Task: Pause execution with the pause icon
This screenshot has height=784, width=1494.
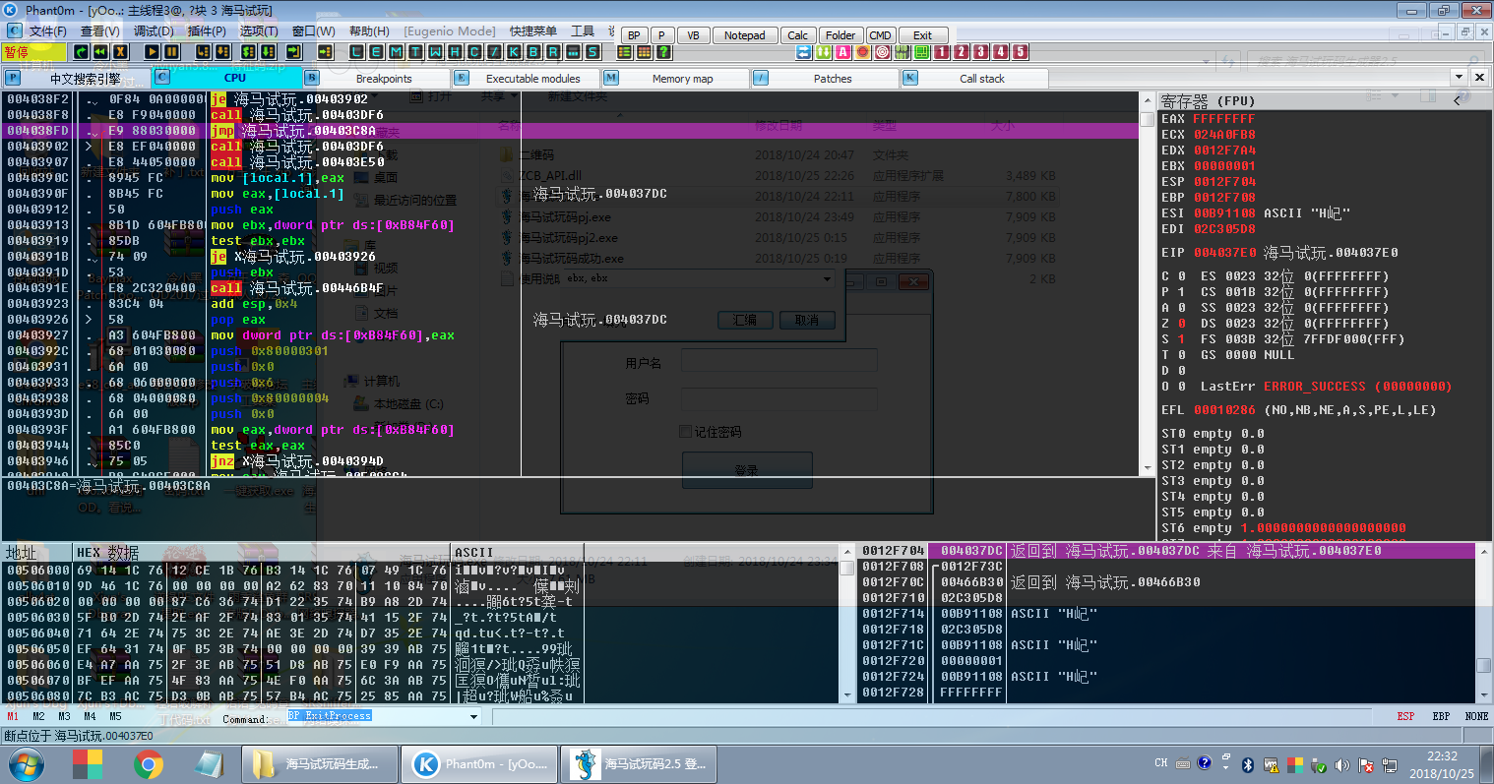Action: (171, 51)
